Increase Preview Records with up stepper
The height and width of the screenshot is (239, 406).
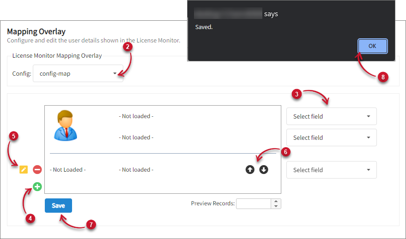(x=276, y=201)
